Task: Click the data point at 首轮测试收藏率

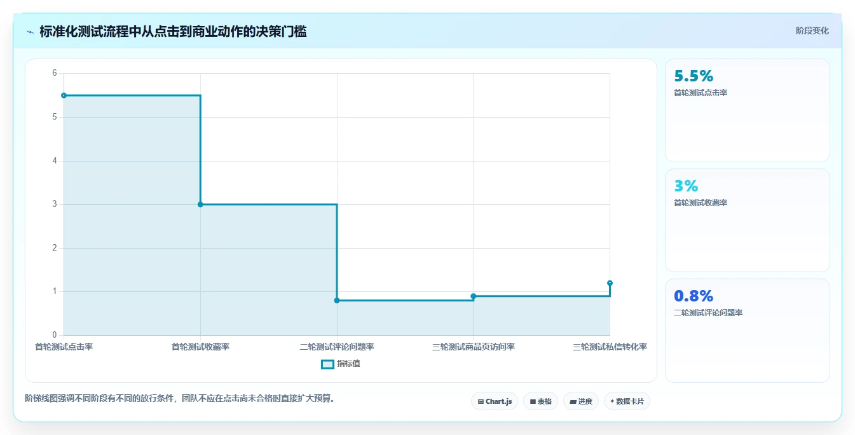Action: [x=200, y=204]
